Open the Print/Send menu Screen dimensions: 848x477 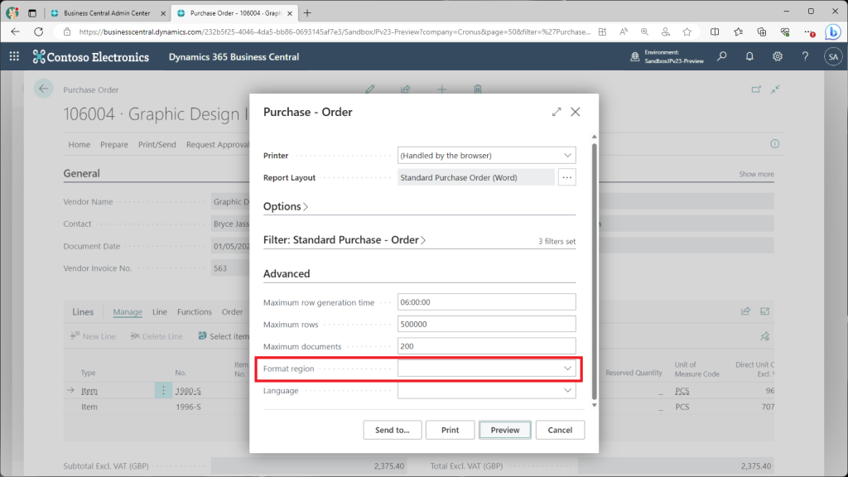click(x=157, y=145)
